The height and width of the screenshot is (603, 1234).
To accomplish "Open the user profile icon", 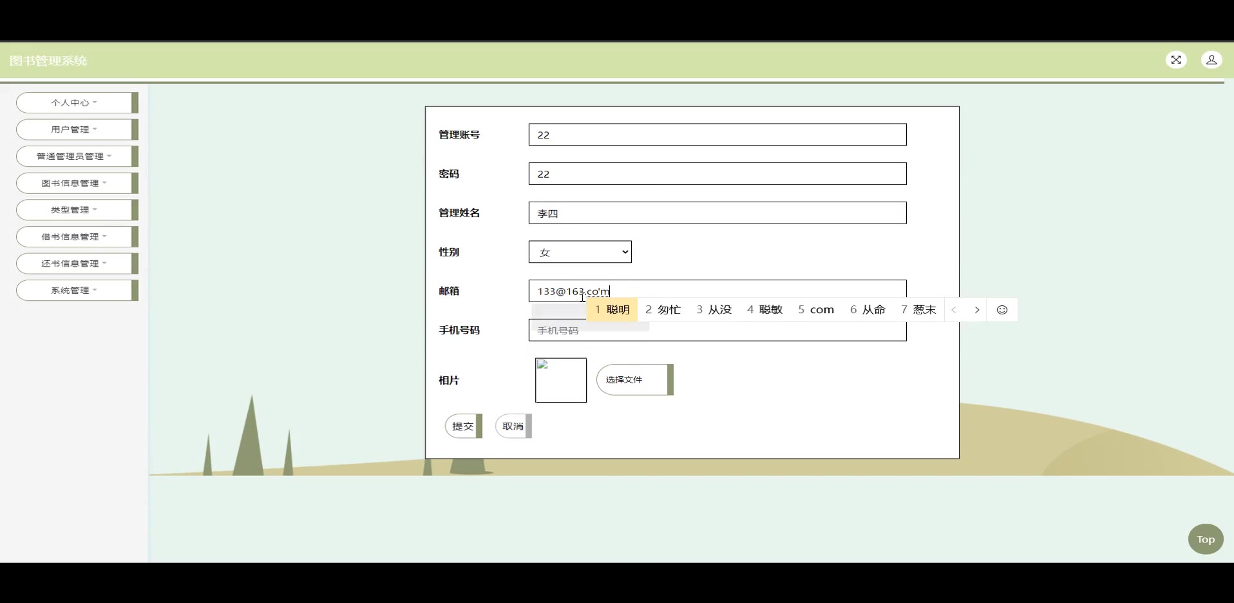I will click(1211, 60).
